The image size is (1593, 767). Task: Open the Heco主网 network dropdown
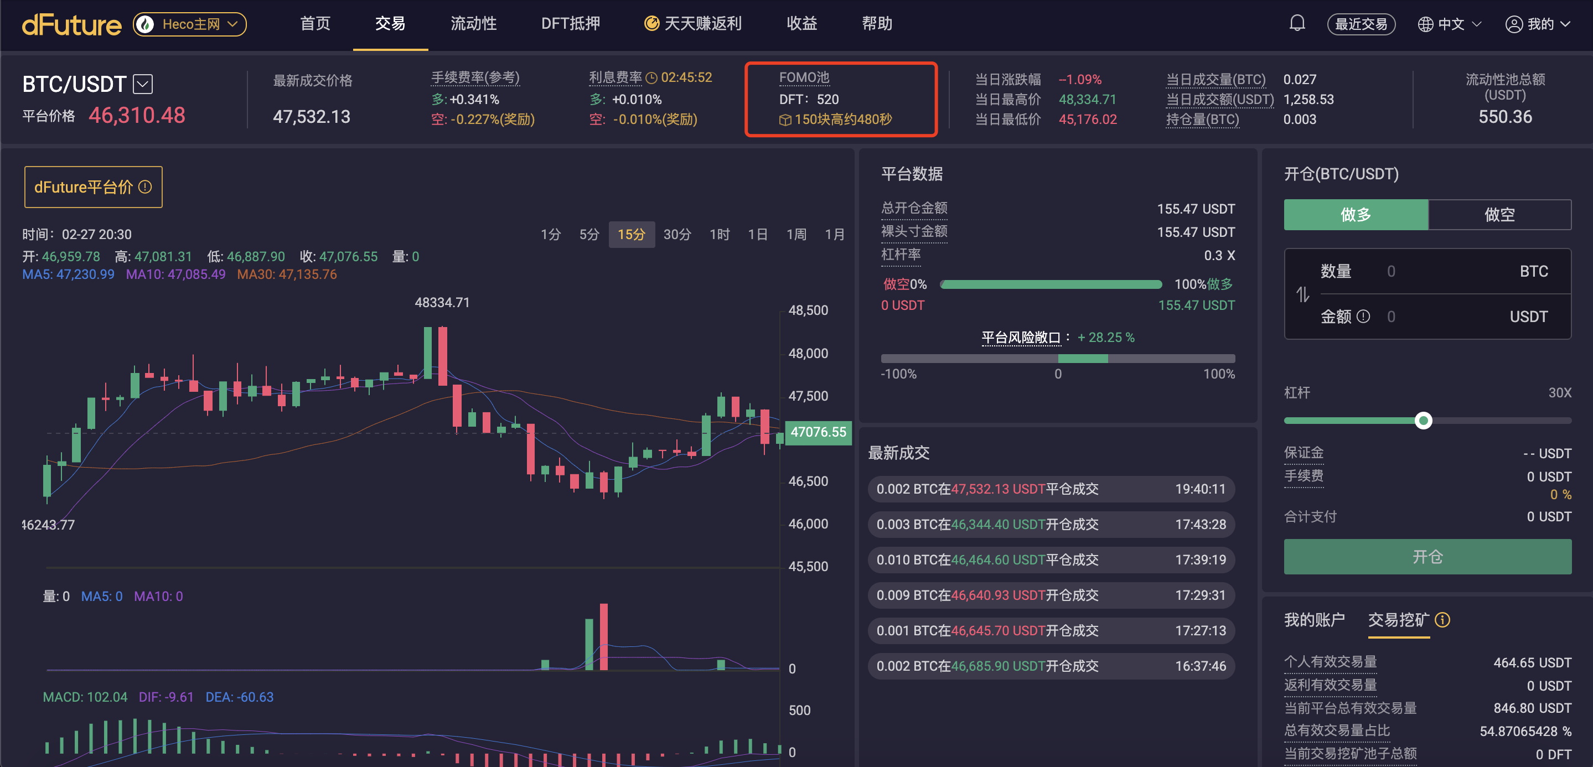(x=190, y=24)
